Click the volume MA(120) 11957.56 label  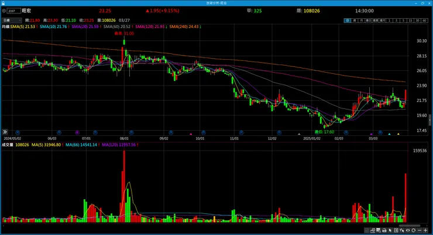[x=119, y=145]
